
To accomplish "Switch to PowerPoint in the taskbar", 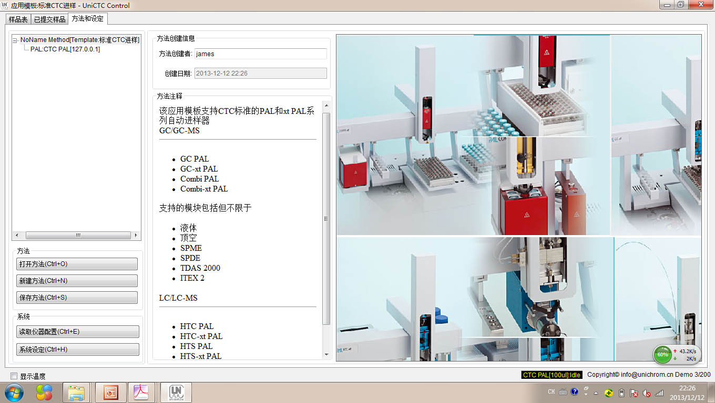I will (110, 393).
